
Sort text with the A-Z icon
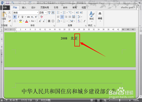click(x=79, y=21)
